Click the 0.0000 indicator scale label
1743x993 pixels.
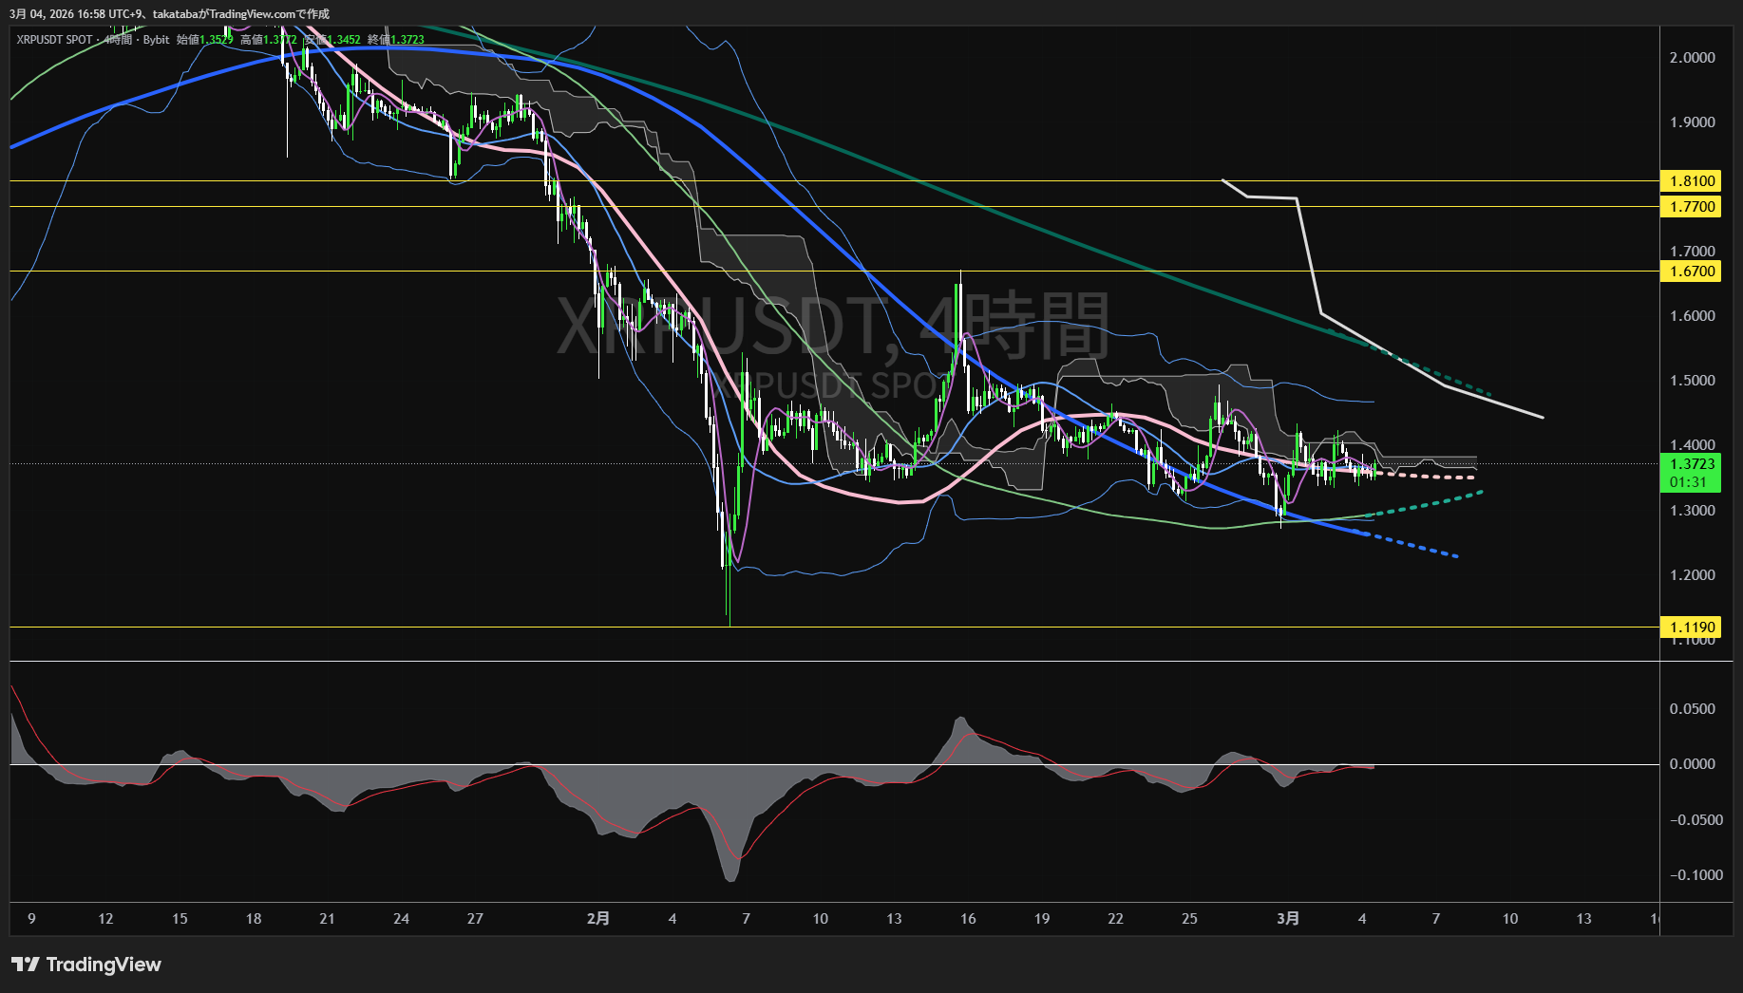pyautogui.click(x=1692, y=764)
